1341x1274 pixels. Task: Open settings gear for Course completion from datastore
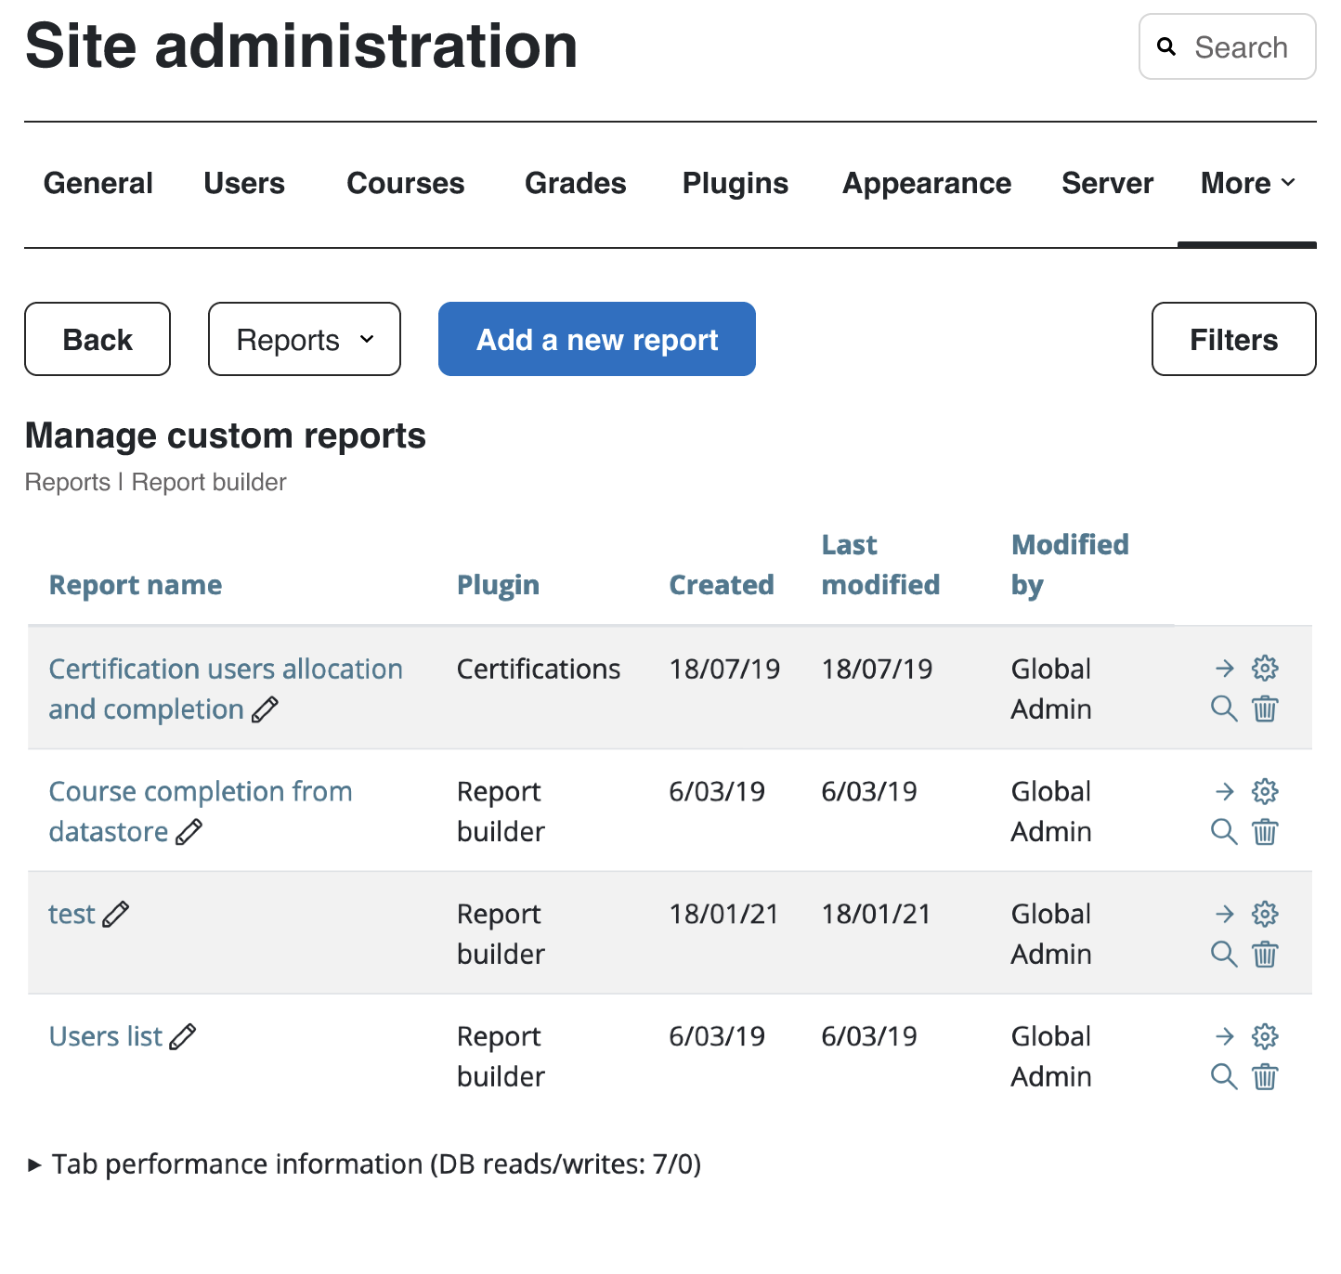point(1265,791)
